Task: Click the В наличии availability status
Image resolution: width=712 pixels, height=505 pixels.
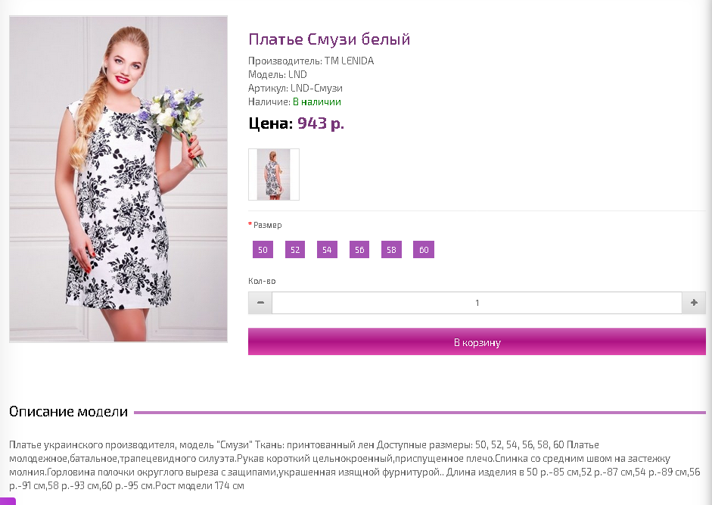Action: (x=317, y=101)
